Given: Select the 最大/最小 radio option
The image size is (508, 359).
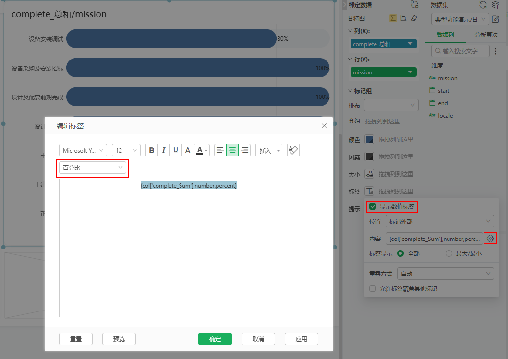Looking at the screenshot, I should [449, 253].
